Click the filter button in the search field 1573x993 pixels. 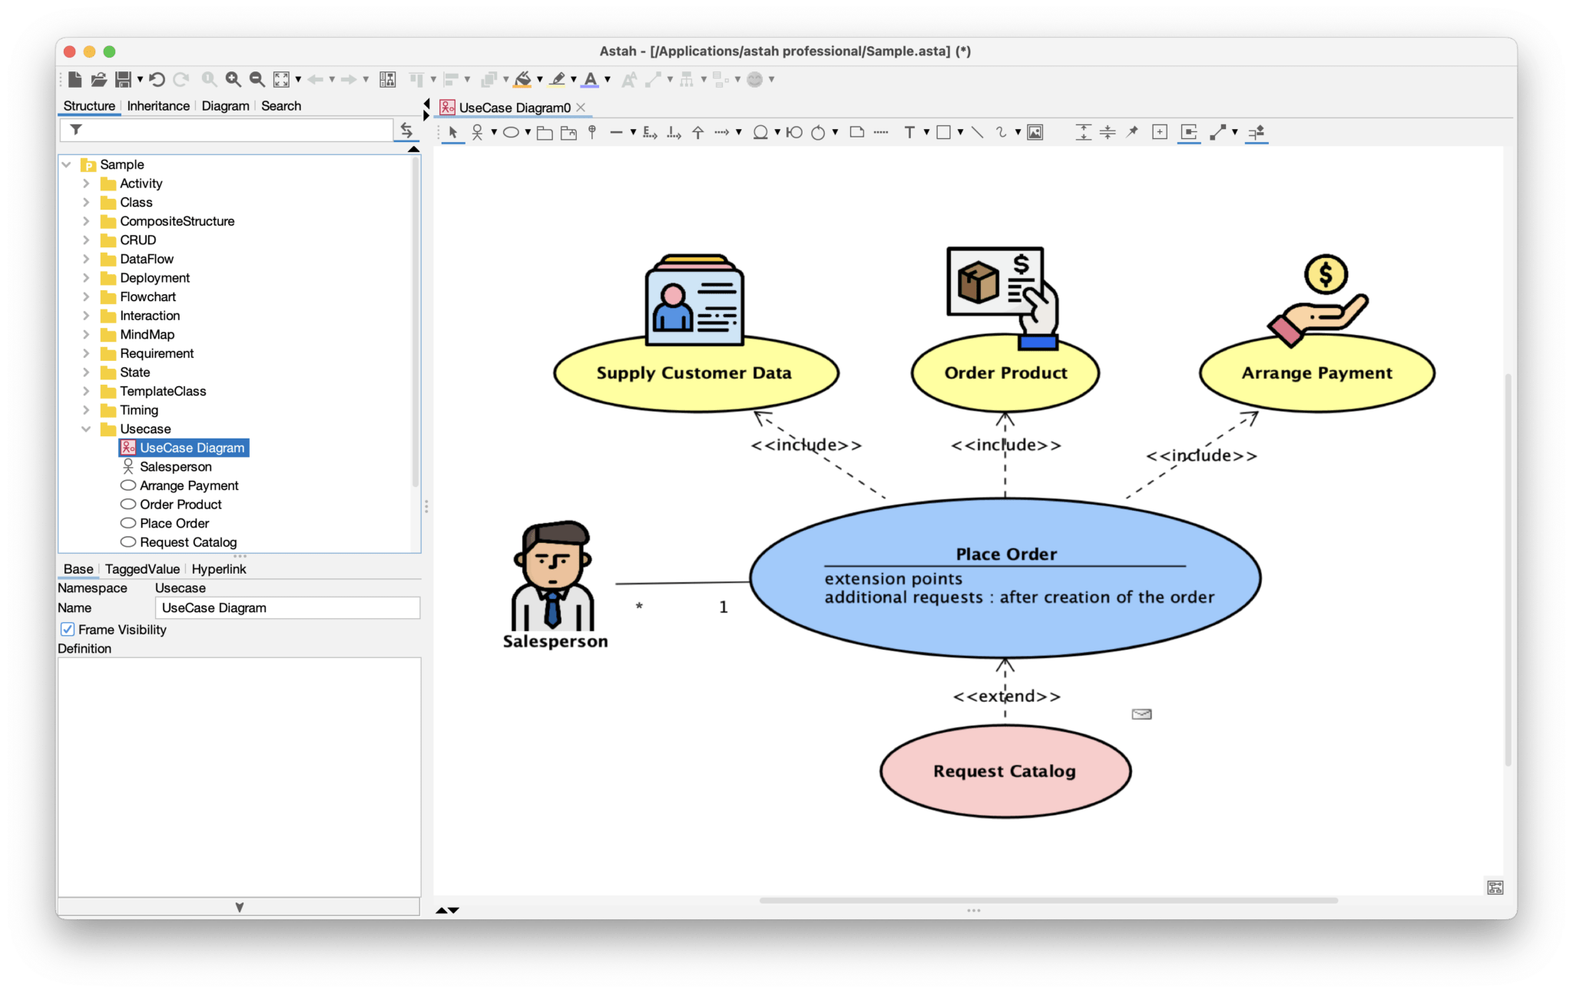[x=76, y=130]
